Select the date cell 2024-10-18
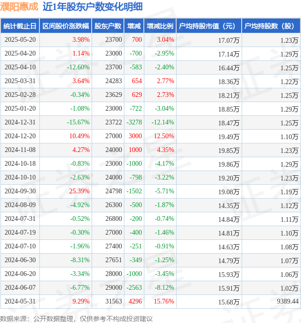 pos(20,163)
